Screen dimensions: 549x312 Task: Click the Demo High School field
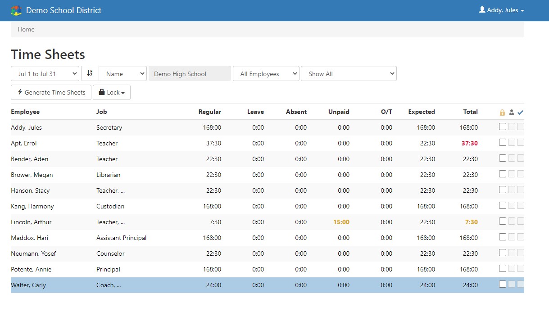(x=189, y=73)
